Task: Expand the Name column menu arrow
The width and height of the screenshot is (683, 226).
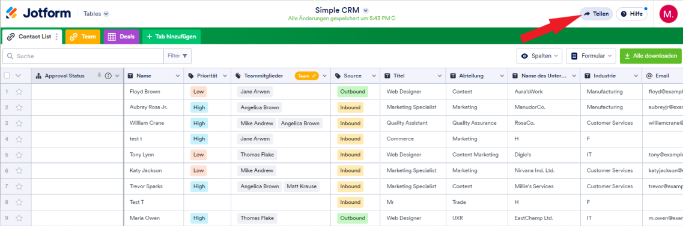Action: (x=178, y=76)
